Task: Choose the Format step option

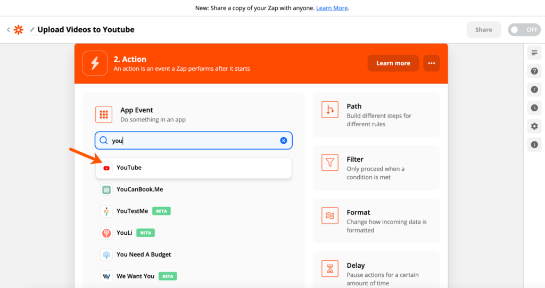Action: pos(376,221)
